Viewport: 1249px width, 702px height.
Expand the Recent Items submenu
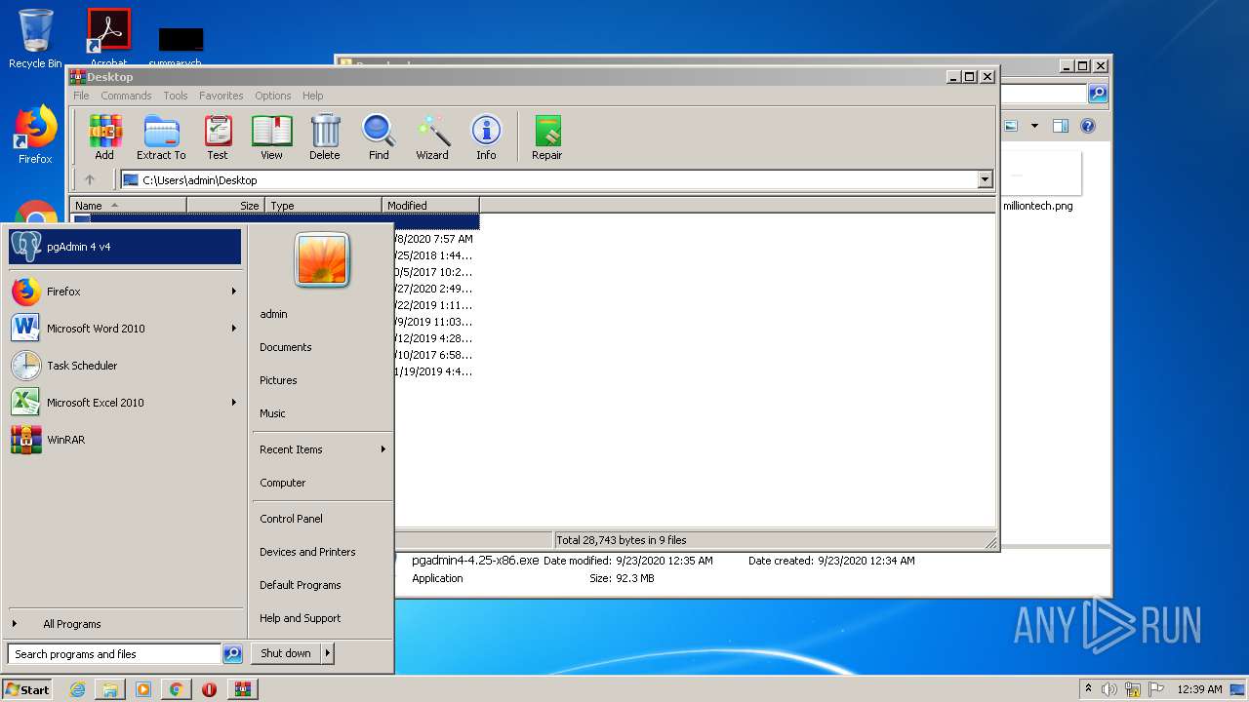tap(323, 449)
